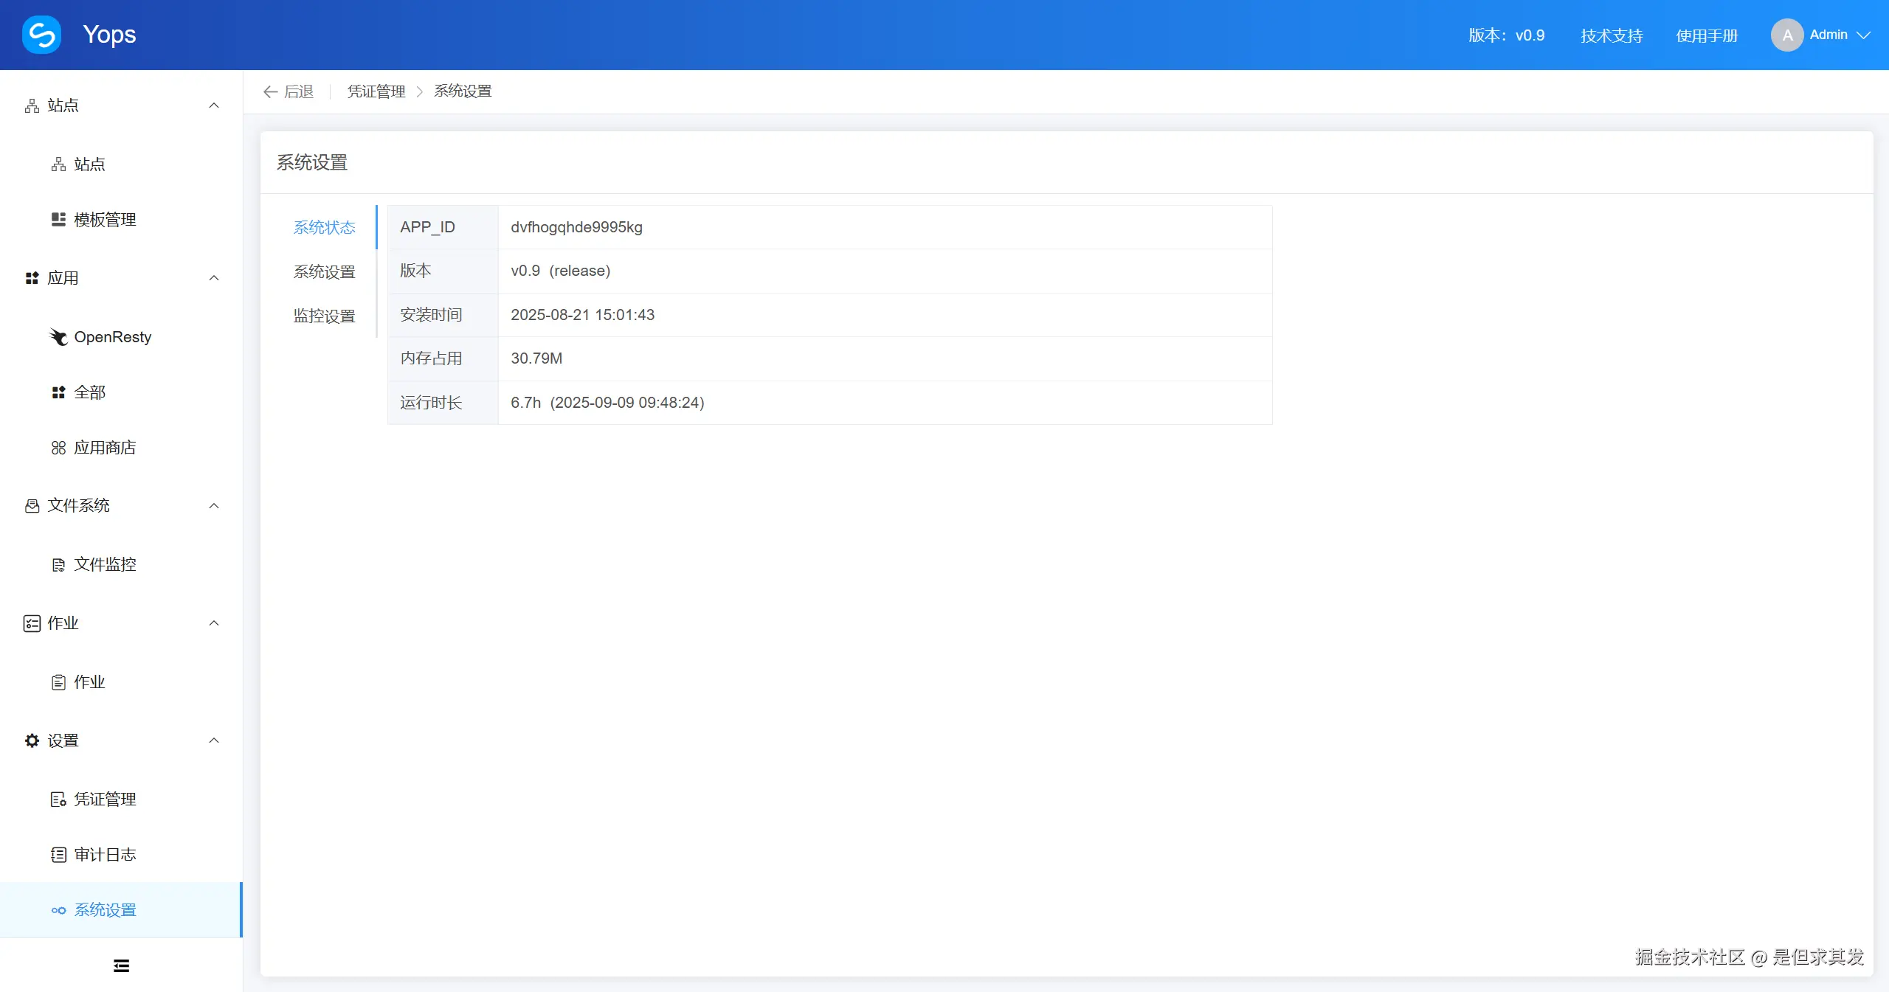The image size is (1889, 992).
Task: Collapse the 文件系统 sidebar group
Action: click(x=214, y=506)
